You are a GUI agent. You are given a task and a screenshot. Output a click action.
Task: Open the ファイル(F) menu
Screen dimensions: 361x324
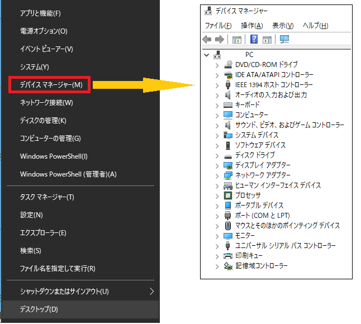tap(218, 26)
